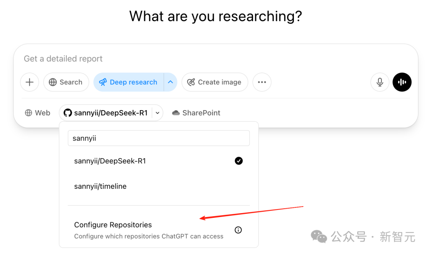Open Configure Repositories option

[x=113, y=225]
